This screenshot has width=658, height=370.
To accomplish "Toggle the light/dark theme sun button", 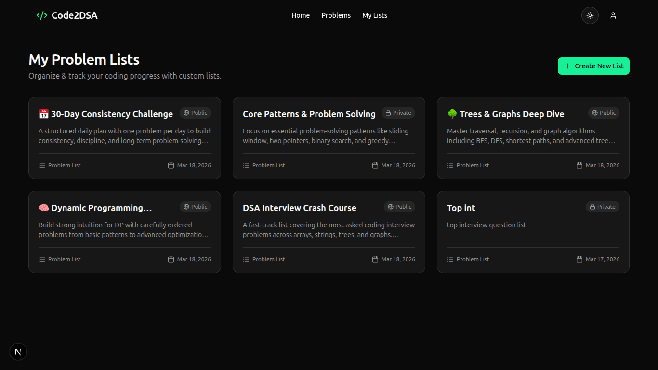I will [x=590, y=15].
